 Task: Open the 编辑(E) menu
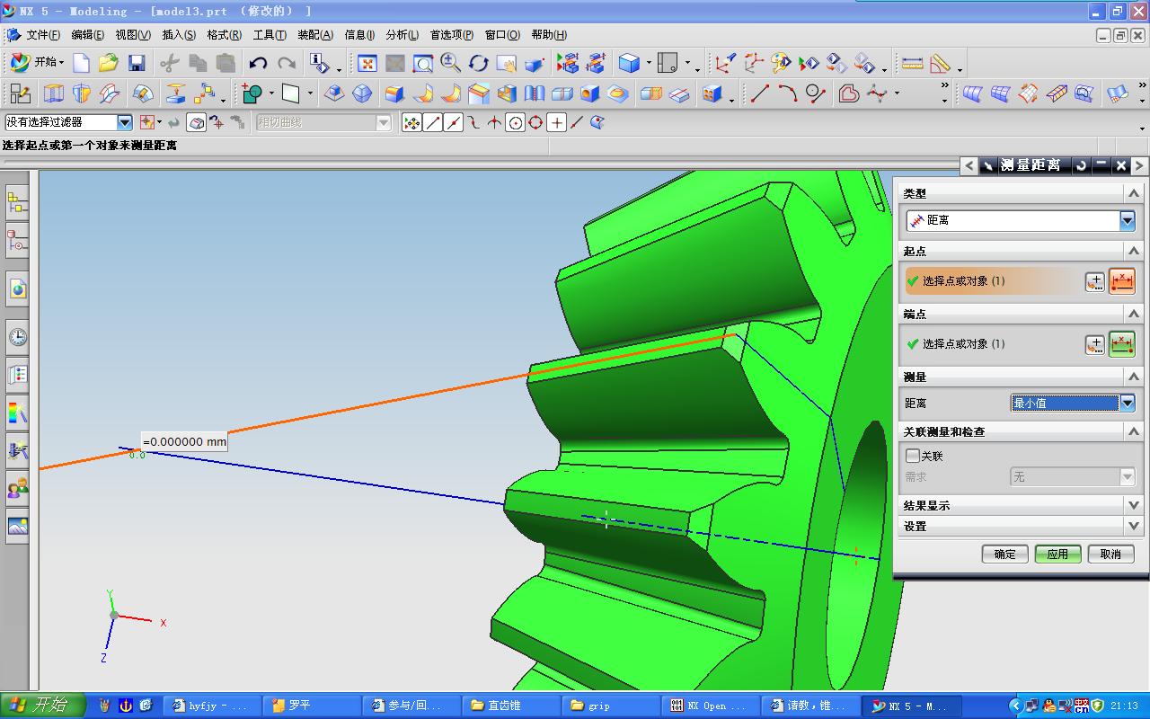[x=88, y=35]
